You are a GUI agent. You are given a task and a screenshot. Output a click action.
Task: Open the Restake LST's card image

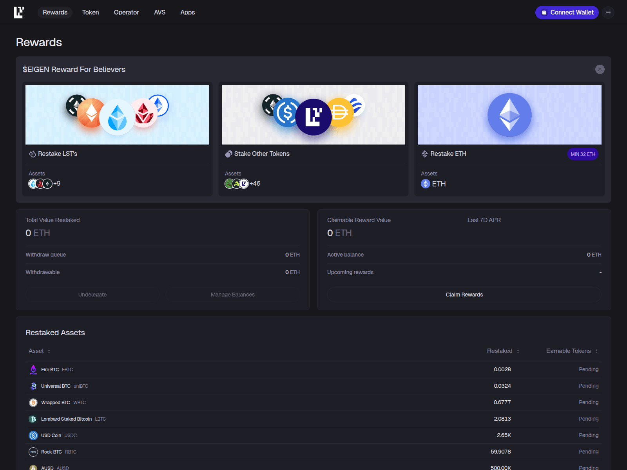[117, 115]
